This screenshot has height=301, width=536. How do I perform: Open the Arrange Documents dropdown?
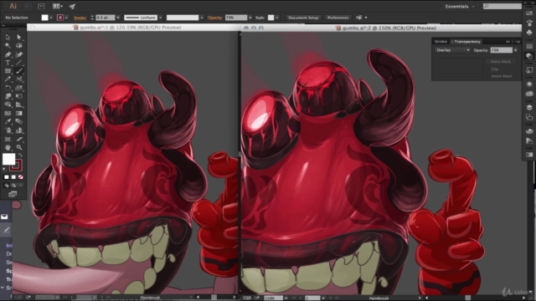(58, 6)
